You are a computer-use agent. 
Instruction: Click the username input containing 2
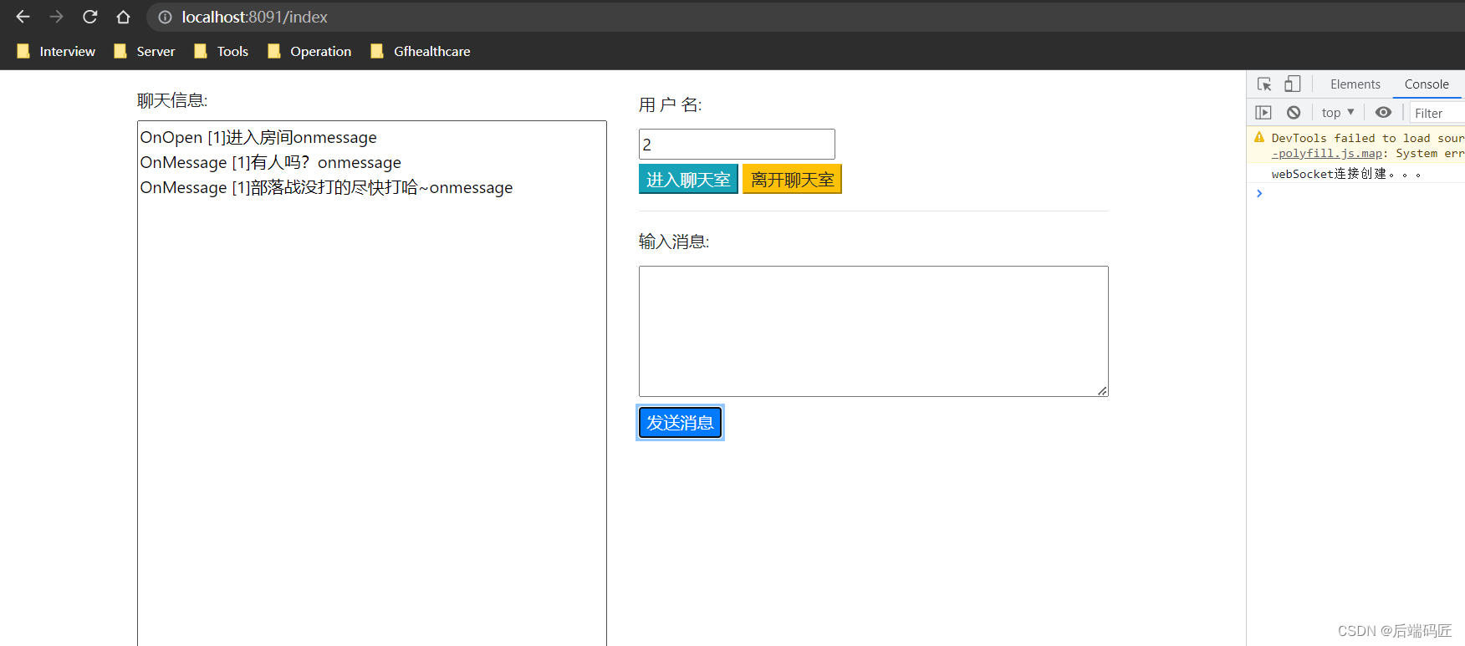tap(737, 144)
